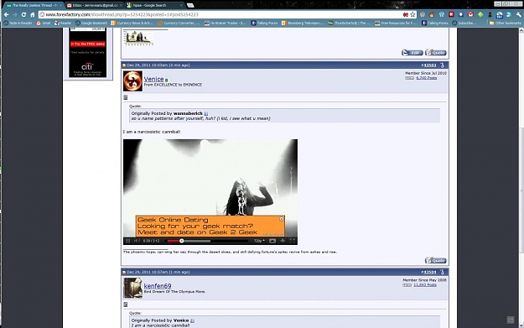Screen dimensions: 524x328
Task: Expand the Other bookmarks folder
Action: pyautogui.click(x=505, y=23)
